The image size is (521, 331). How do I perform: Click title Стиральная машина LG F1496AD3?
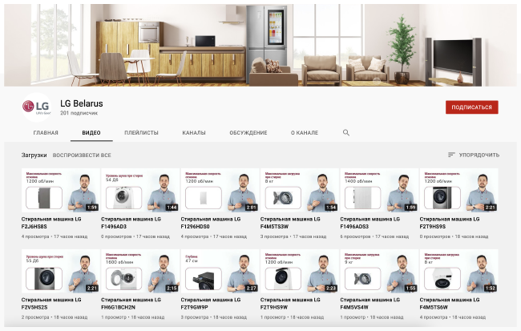click(131, 223)
